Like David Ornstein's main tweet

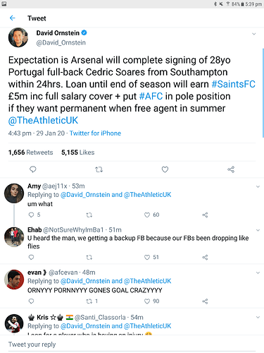pyautogui.click(x=165, y=169)
